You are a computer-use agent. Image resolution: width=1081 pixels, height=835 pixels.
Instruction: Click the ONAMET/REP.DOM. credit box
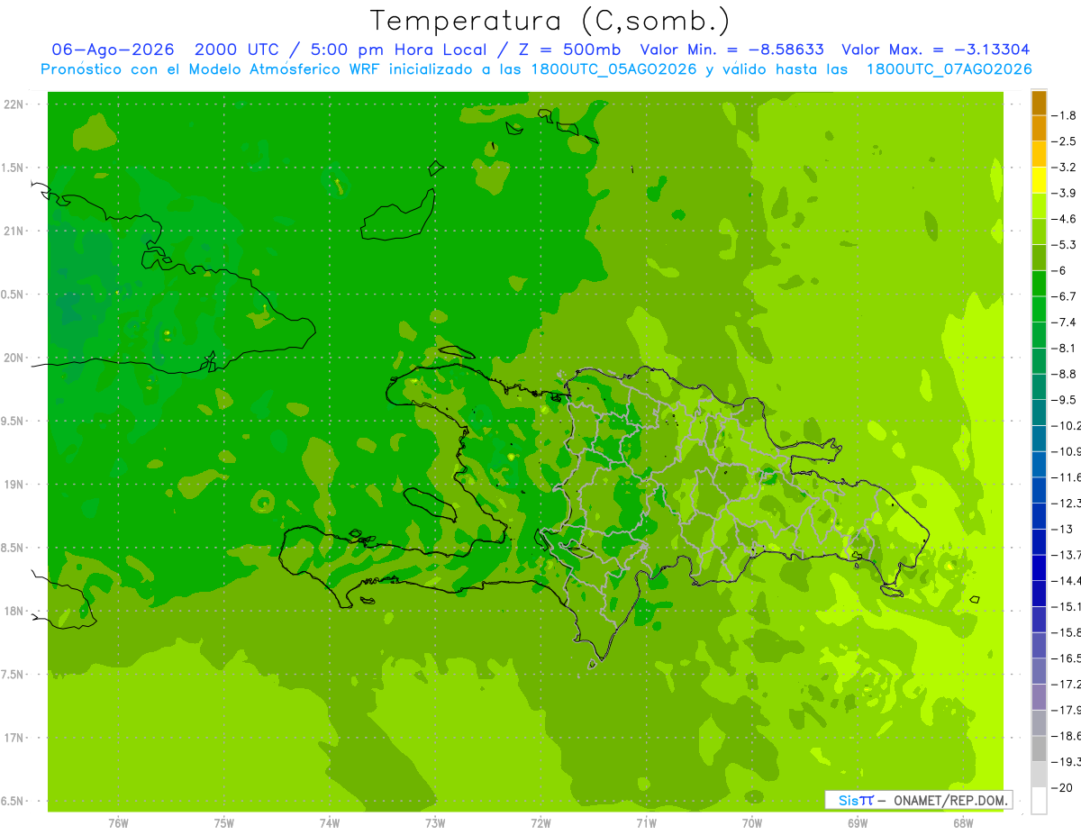click(x=918, y=800)
